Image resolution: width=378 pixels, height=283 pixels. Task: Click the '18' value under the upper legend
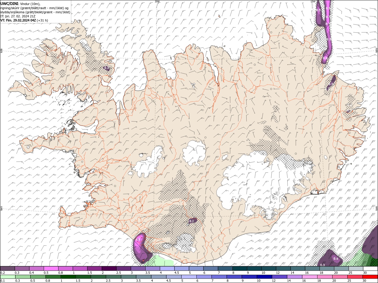click(x=321, y=273)
